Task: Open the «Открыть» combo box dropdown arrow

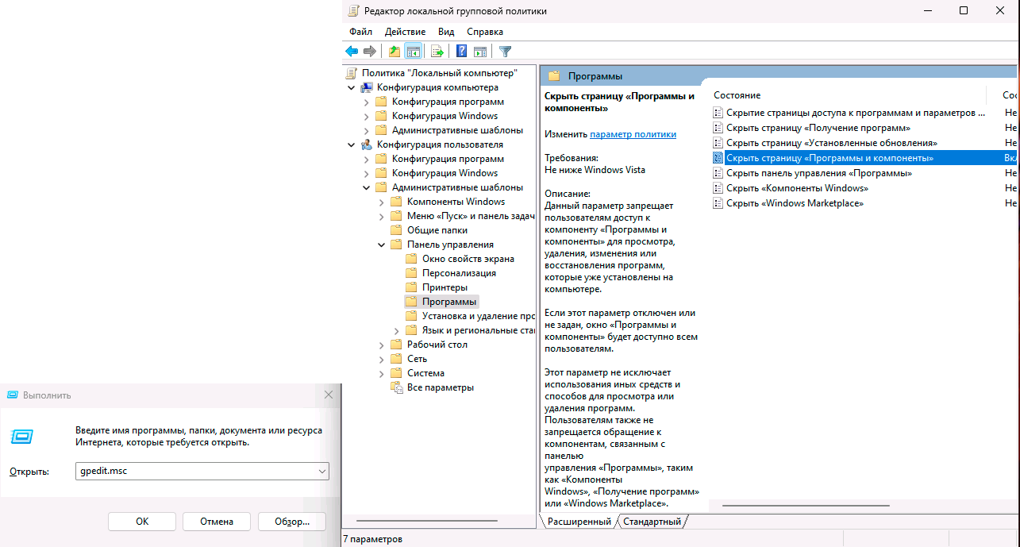Action: (321, 472)
